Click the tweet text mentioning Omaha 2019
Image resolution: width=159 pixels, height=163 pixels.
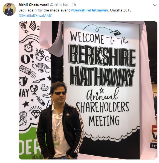[x=75, y=10]
